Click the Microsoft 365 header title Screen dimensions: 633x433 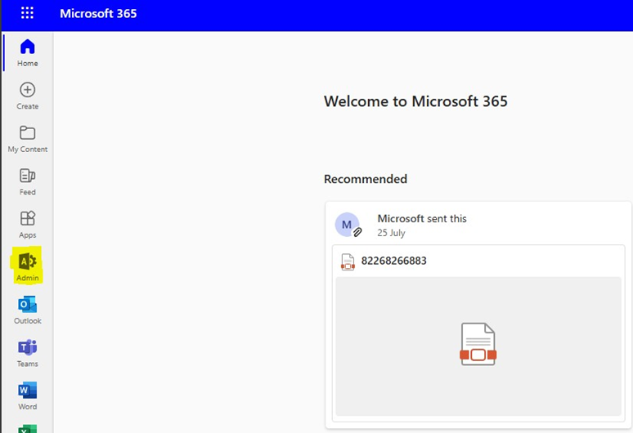click(98, 14)
